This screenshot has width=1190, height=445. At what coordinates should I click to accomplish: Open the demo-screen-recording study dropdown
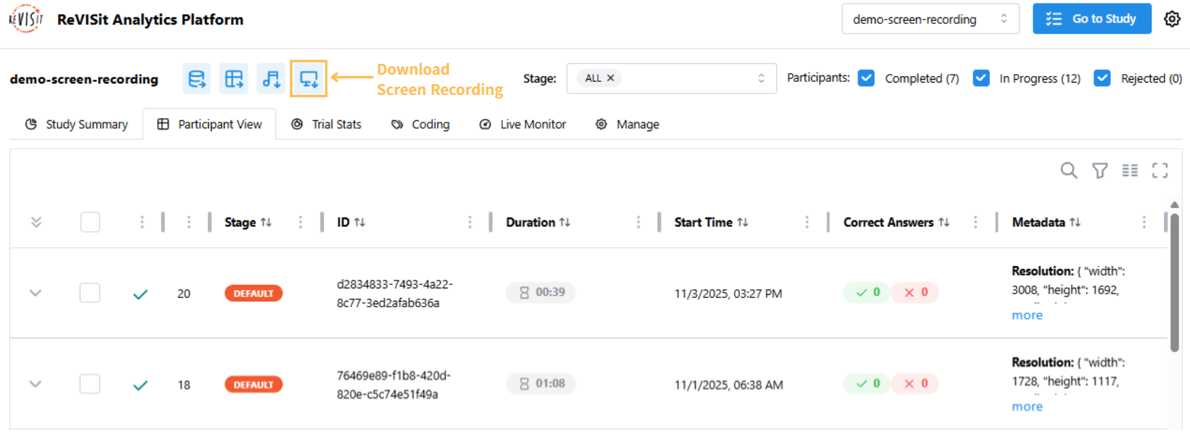click(931, 19)
